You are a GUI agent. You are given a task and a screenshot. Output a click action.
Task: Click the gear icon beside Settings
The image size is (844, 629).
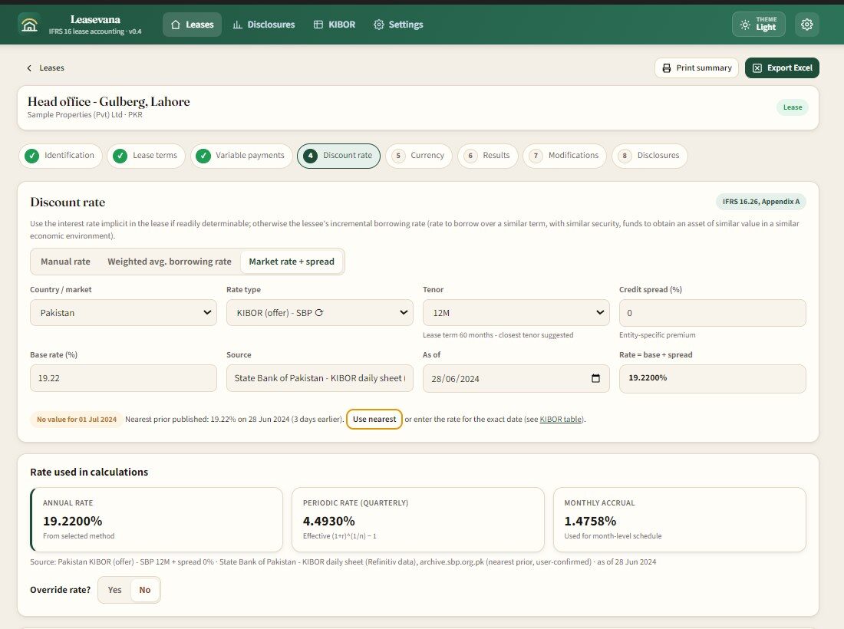tap(378, 25)
